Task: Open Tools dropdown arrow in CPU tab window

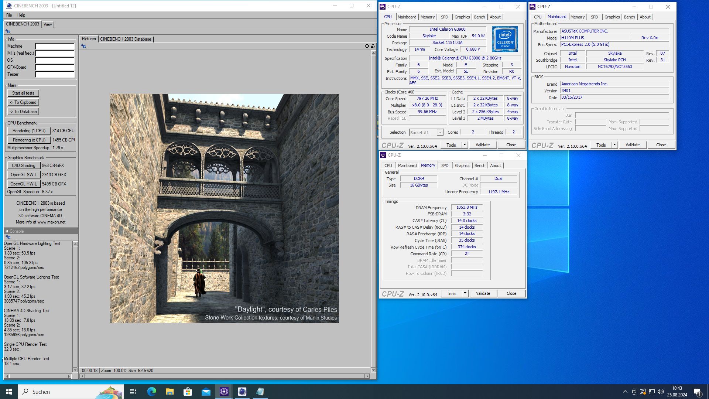Action: tap(465, 145)
